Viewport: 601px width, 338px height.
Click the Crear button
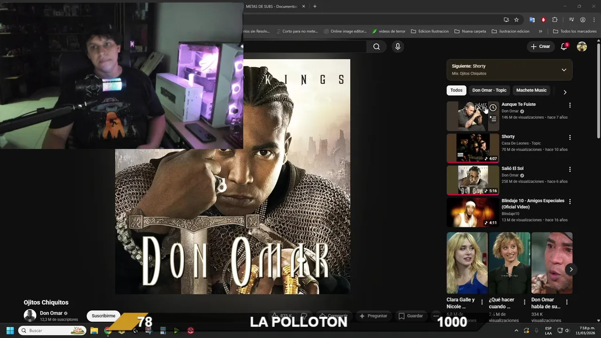point(540,46)
